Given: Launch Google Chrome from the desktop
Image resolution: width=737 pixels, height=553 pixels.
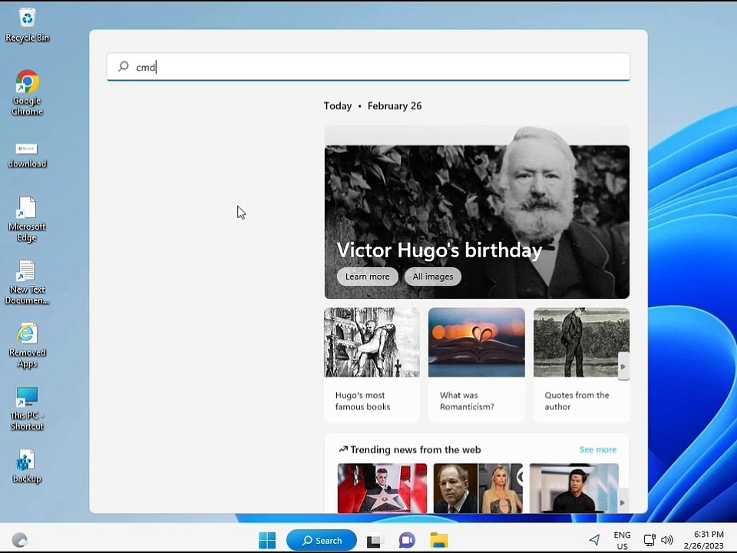Looking at the screenshot, I should coord(28,93).
